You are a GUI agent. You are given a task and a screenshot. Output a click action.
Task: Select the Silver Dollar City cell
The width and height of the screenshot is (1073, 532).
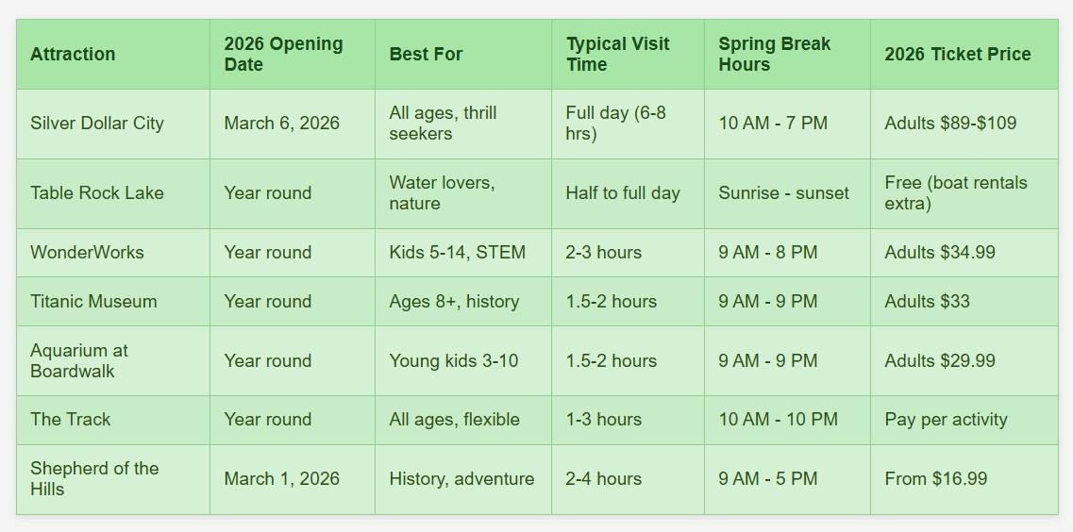tap(97, 123)
